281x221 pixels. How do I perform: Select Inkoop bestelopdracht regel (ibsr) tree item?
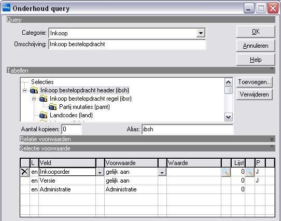point(91,99)
